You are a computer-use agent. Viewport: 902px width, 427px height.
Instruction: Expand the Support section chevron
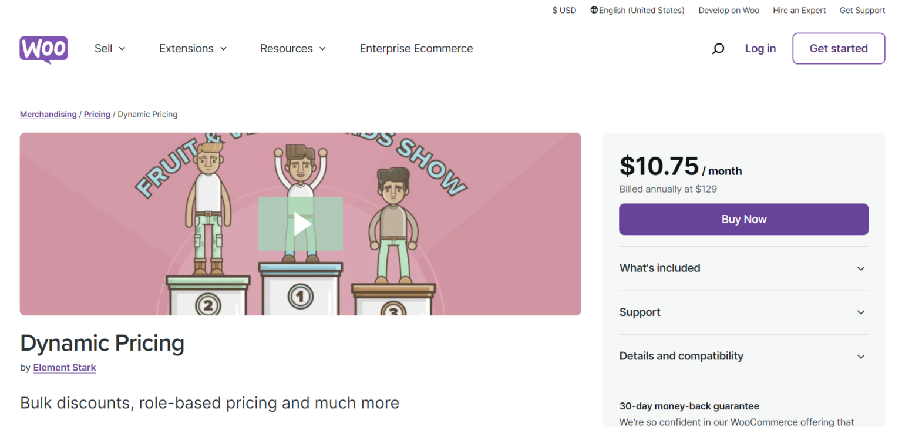[x=860, y=312]
